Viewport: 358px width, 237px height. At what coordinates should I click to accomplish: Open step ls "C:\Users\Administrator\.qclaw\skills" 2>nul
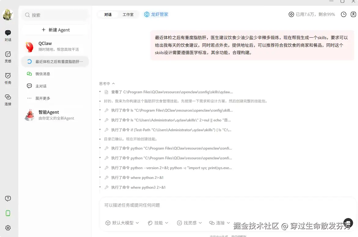click(167, 120)
